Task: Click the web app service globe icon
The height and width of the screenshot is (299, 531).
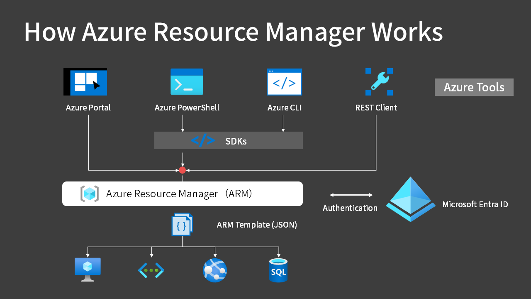Action: (x=215, y=270)
